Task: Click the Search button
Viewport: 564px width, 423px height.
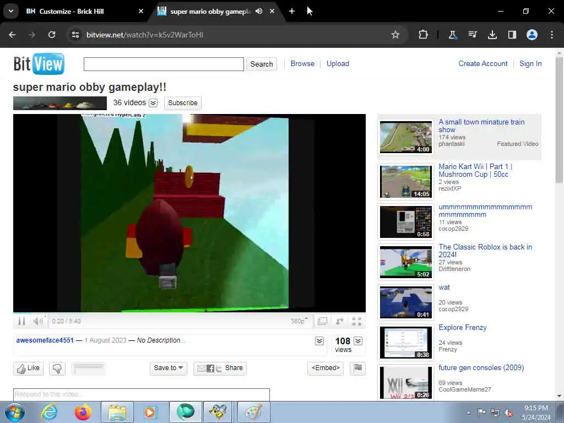Action: 262,64
